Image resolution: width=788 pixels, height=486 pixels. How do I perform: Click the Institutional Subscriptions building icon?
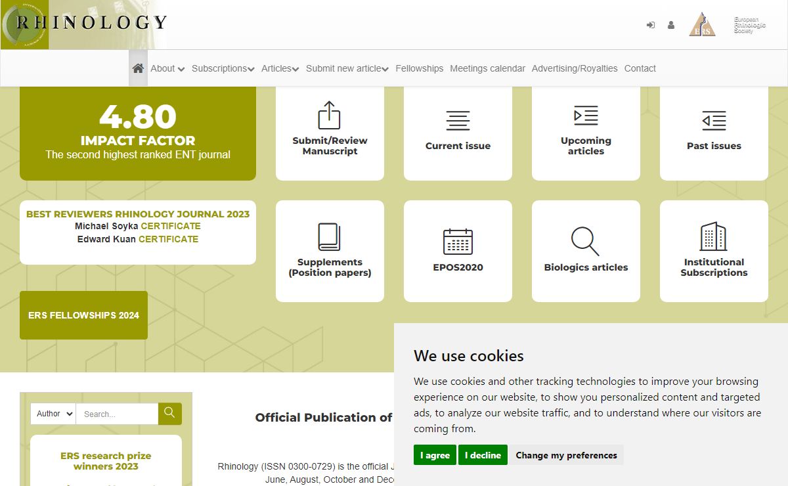(x=714, y=236)
